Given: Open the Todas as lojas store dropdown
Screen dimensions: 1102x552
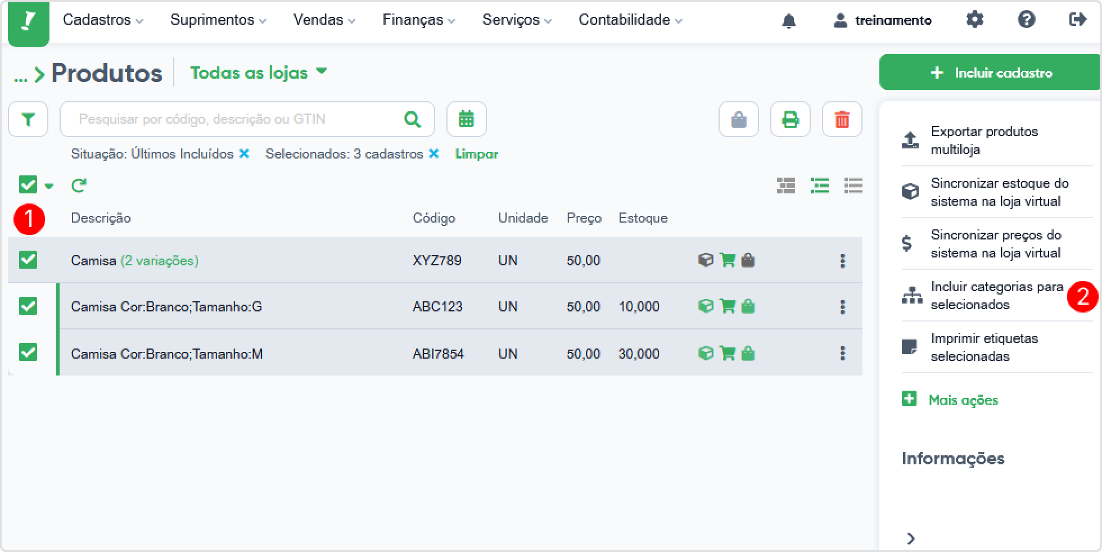Looking at the screenshot, I should [x=259, y=73].
